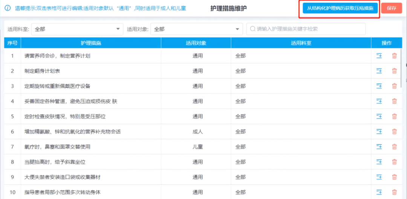This screenshot has height=199, width=407.
Task: Focus the 护理措施关键字 search field
Action: click(x=306, y=29)
